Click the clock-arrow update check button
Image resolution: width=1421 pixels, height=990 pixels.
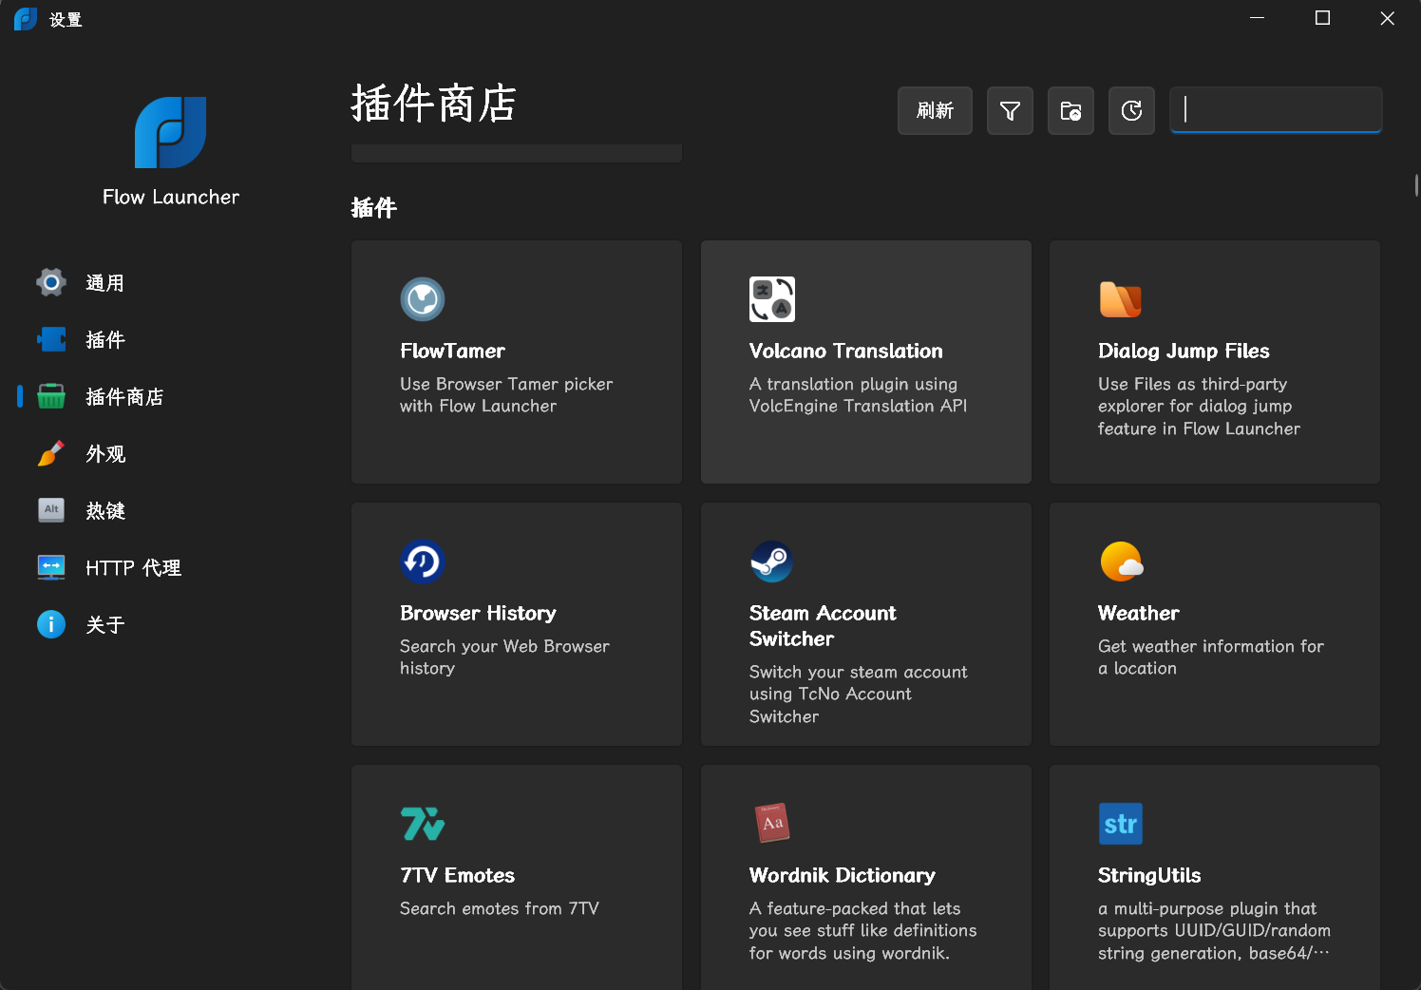click(1131, 111)
